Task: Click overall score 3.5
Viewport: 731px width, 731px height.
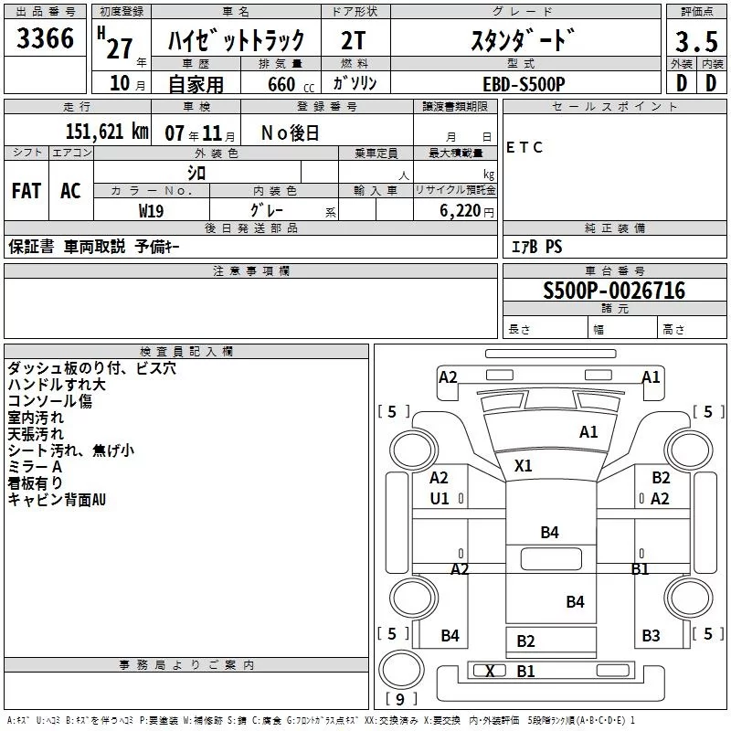Action: tap(696, 41)
